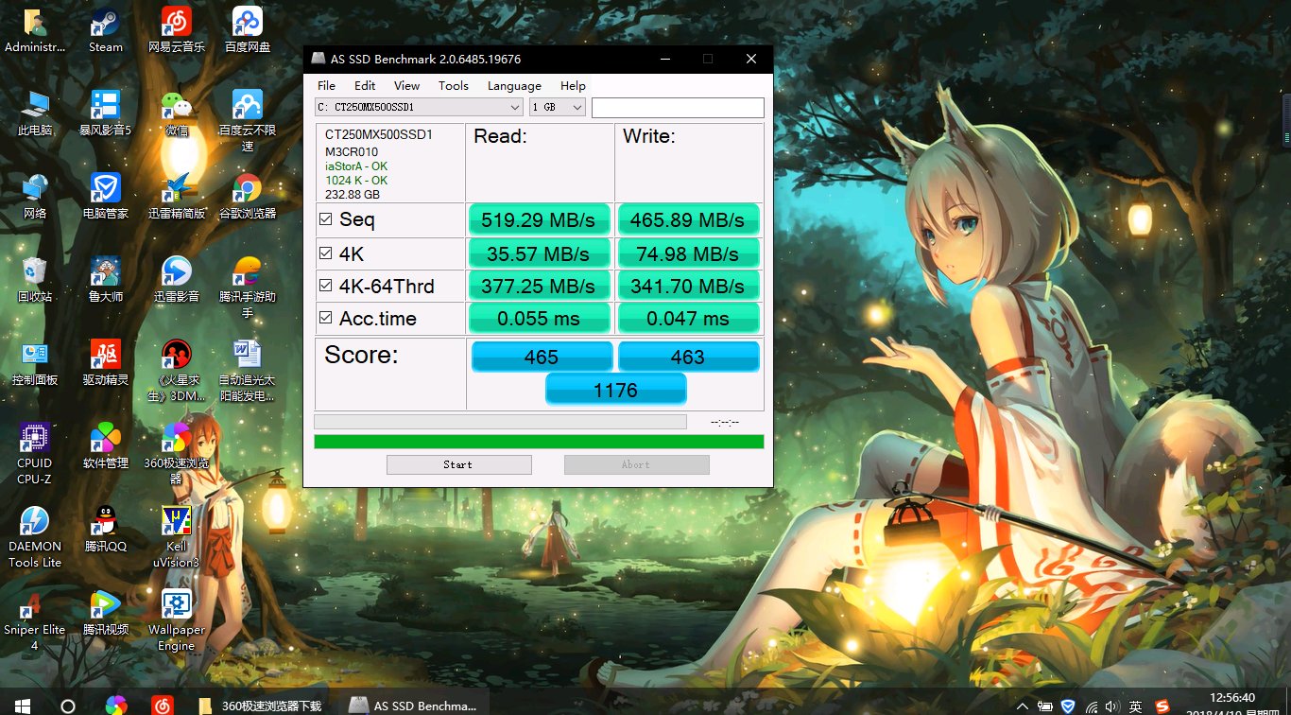Select 腾讯视频 desktop icon
Image resolution: width=1291 pixels, height=715 pixels.
105,612
